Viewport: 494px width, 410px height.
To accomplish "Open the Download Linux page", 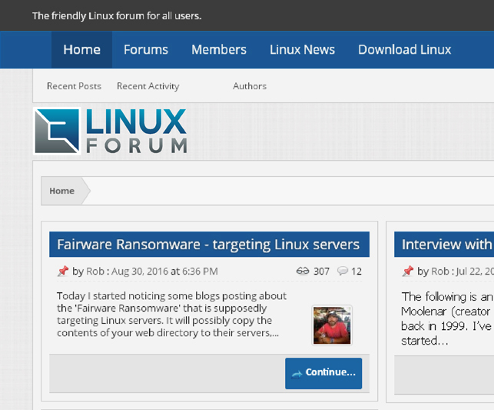I will coord(404,49).
